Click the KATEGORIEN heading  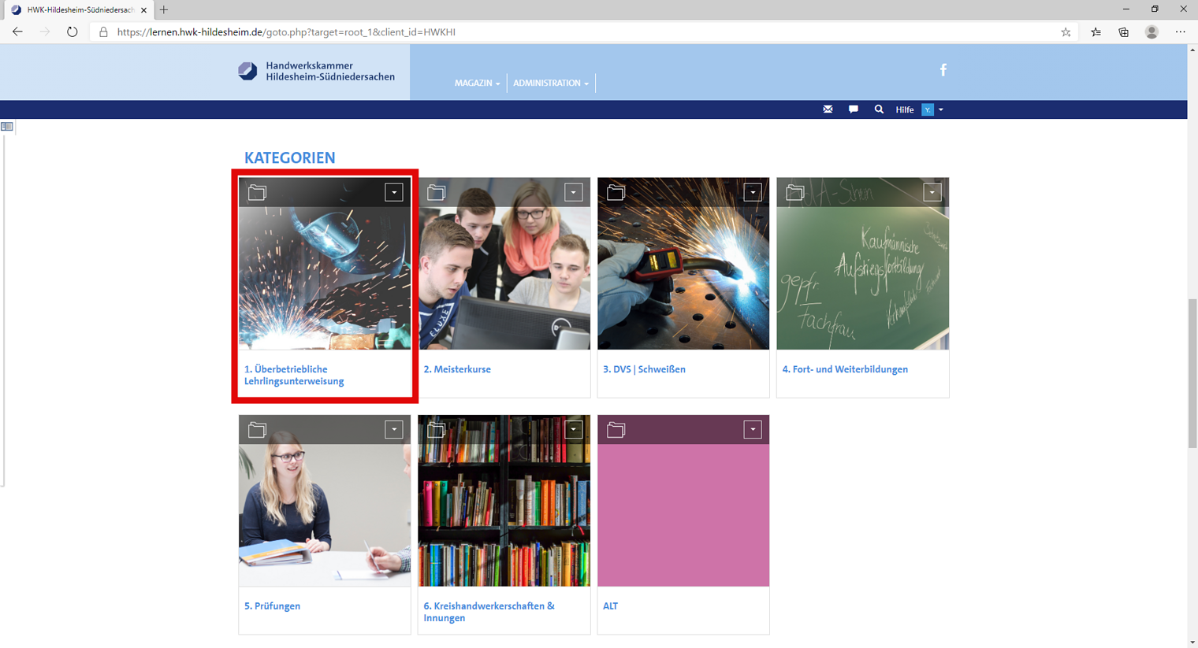(x=290, y=157)
